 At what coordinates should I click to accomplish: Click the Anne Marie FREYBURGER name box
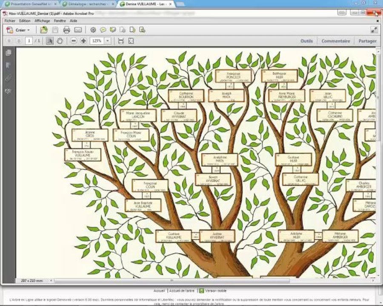point(287,96)
